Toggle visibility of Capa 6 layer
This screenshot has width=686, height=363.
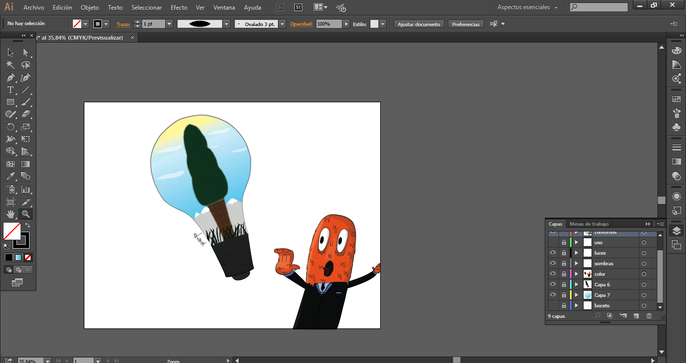[x=553, y=285]
